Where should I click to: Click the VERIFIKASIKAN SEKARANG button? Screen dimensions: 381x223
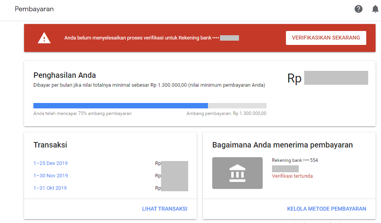tap(326, 38)
